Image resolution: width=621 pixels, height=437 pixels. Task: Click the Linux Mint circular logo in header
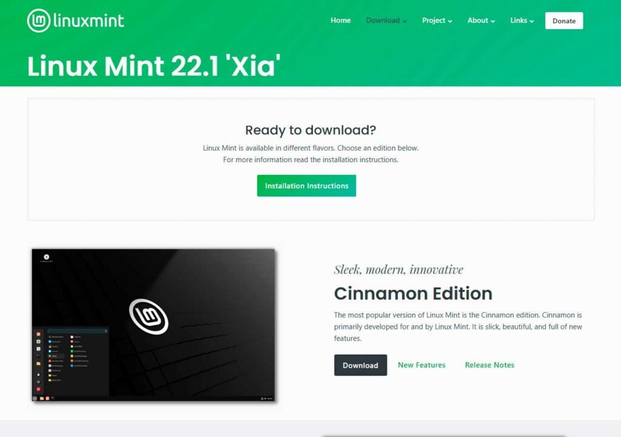tap(38, 20)
